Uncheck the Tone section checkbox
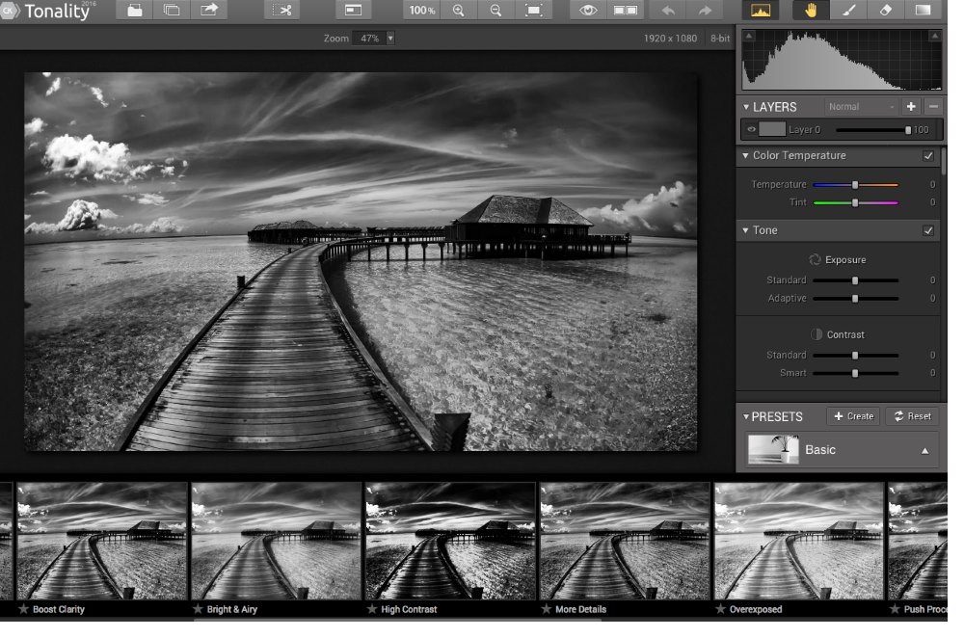Image resolution: width=964 pixels, height=638 pixels. coord(928,230)
